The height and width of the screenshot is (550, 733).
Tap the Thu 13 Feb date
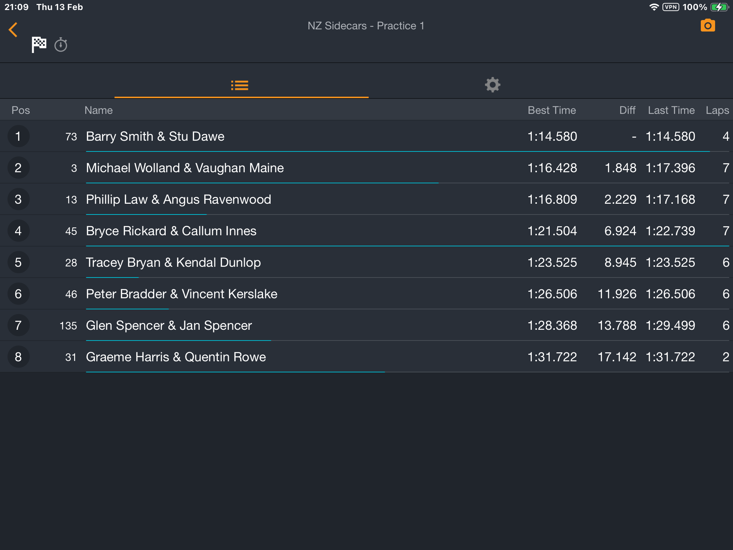[x=60, y=7]
